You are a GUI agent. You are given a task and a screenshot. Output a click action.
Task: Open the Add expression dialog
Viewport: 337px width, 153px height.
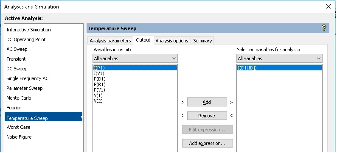207,143
